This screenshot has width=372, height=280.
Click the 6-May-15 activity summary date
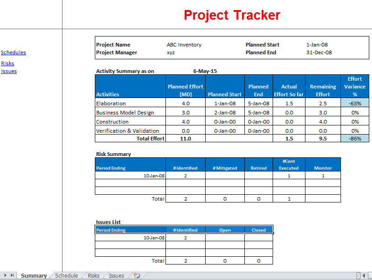point(205,71)
